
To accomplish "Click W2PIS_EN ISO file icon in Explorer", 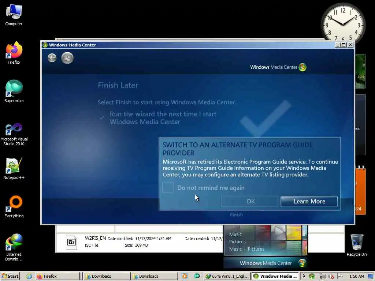I will click(x=71, y=242).
